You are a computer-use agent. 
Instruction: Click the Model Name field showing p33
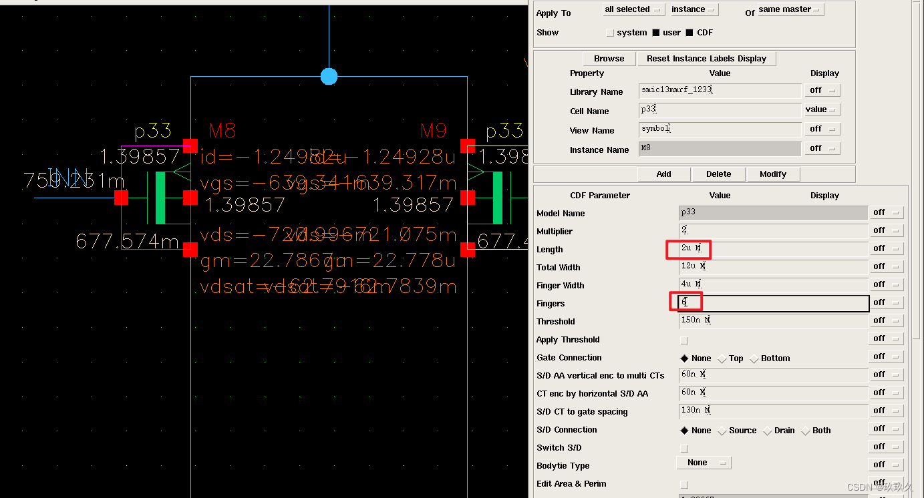coord(773,213)
